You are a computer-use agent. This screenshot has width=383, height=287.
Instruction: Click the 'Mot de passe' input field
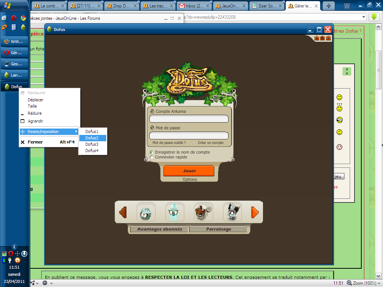189,135
